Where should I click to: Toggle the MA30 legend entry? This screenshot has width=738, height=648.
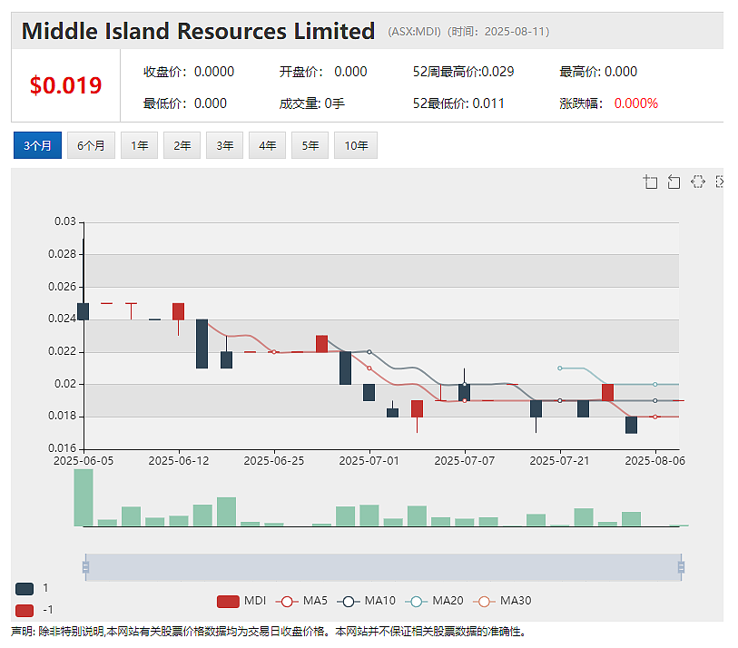pyautogui.click(x=502, y=601)
